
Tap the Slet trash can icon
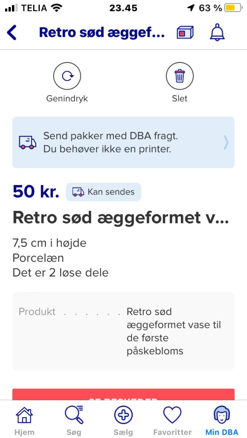click(x=180, y=76)
